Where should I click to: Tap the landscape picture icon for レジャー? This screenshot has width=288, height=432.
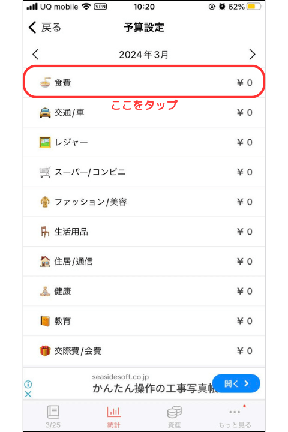click(45, 142)
